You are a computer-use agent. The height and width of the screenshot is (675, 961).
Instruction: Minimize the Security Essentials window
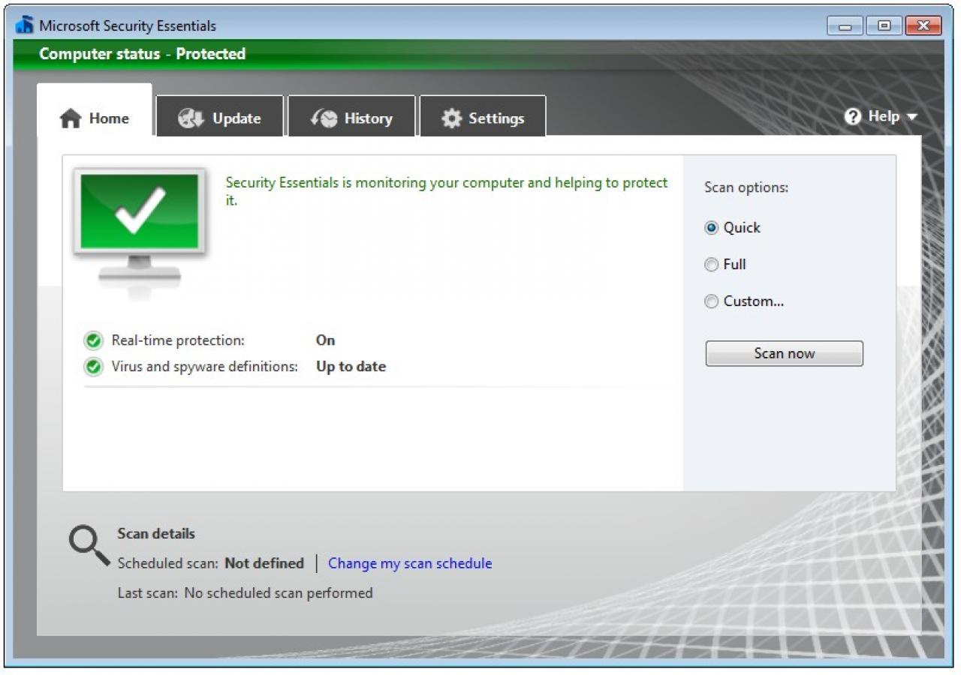[845, 26]
